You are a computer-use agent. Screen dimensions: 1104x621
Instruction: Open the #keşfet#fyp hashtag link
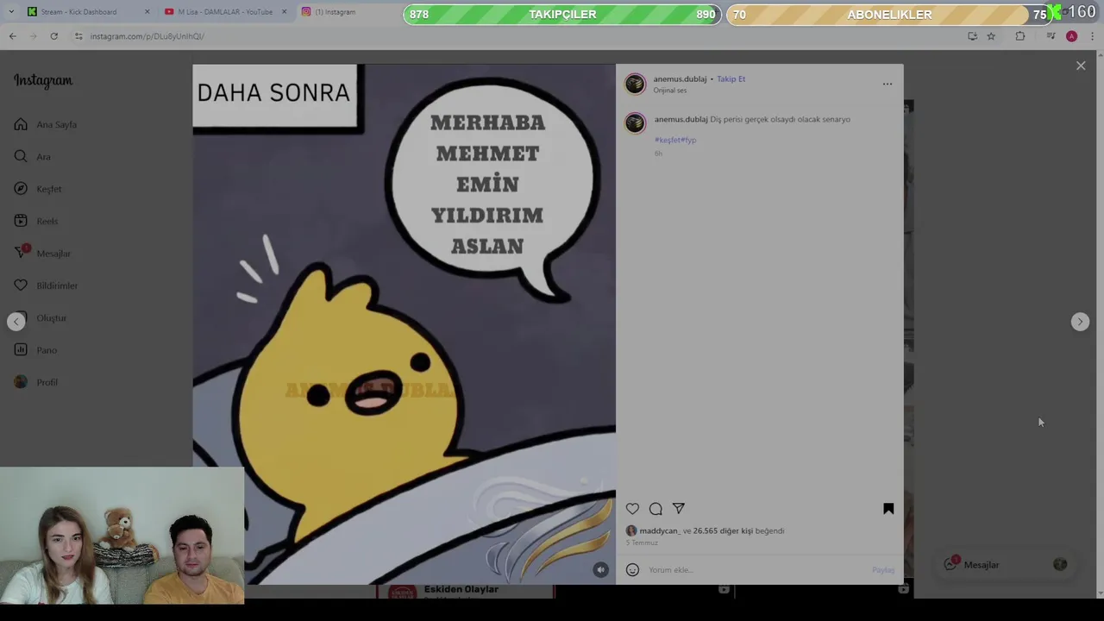[675, 140]
